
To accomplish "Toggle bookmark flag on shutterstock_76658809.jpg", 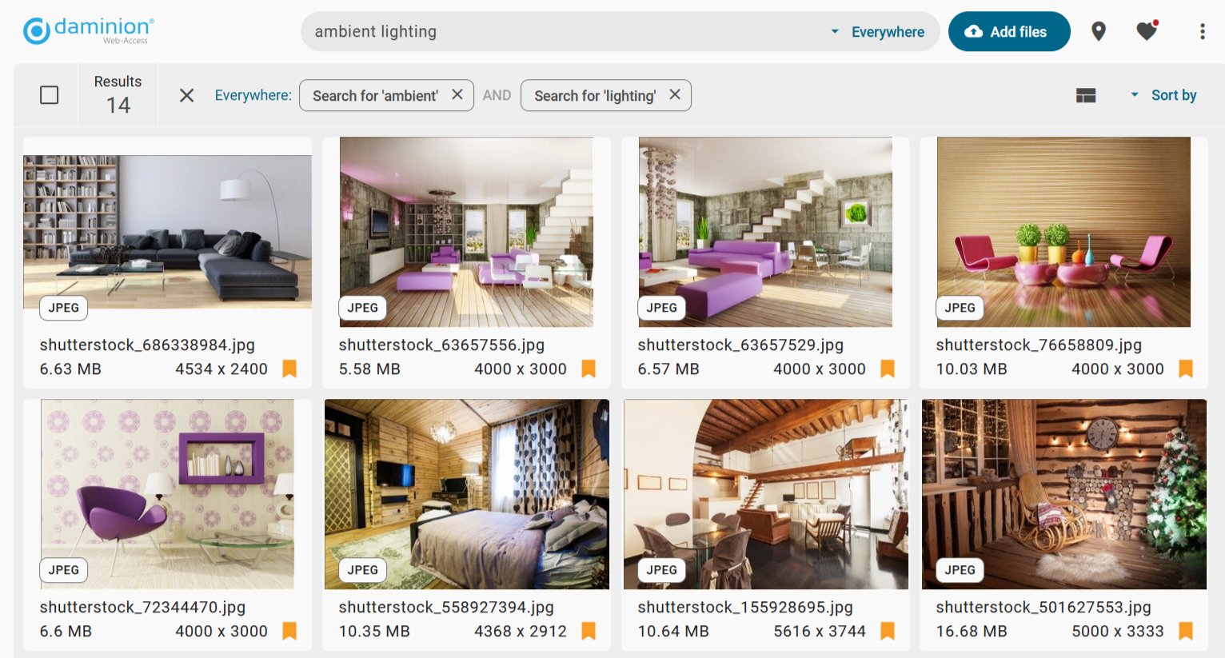I will 1186,369.
